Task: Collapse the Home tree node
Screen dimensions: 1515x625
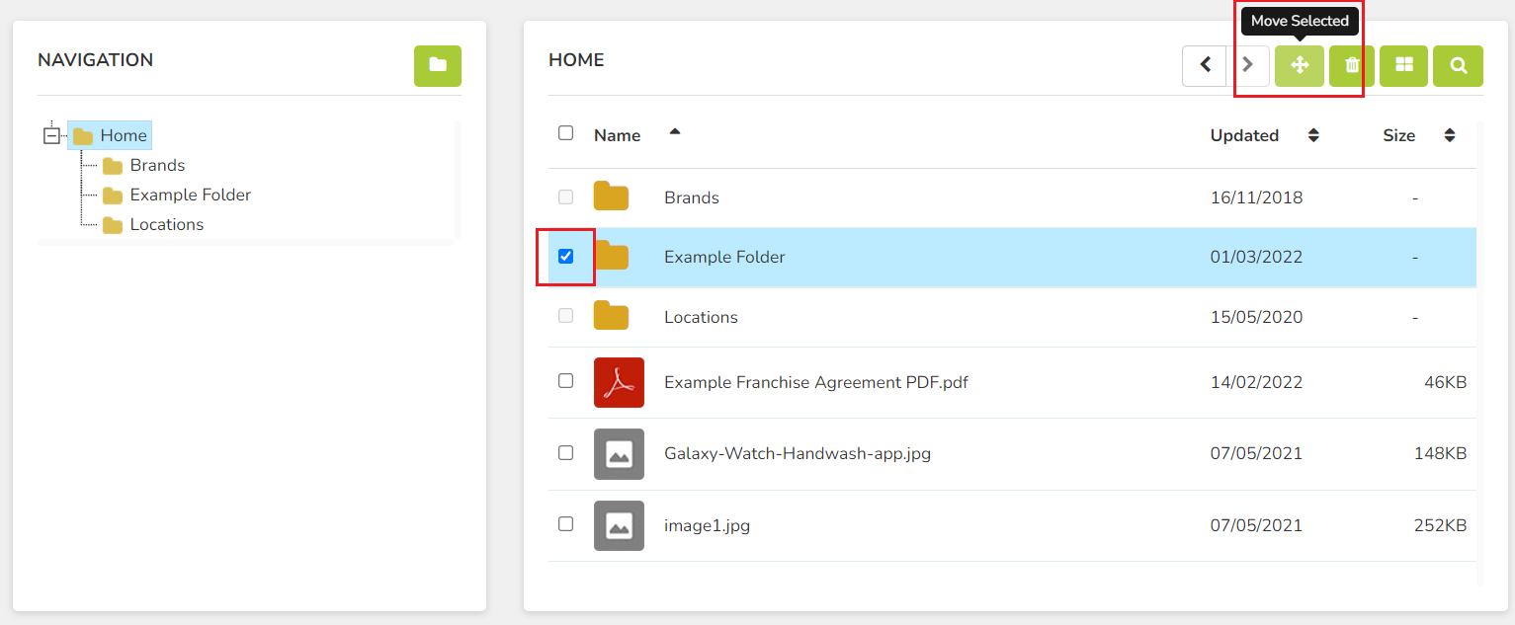Action: [x=51, y=135]
